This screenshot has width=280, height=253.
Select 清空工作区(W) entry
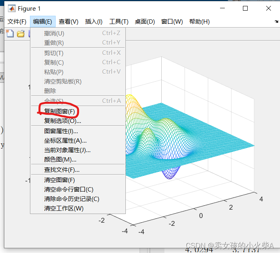click(78, 208)
